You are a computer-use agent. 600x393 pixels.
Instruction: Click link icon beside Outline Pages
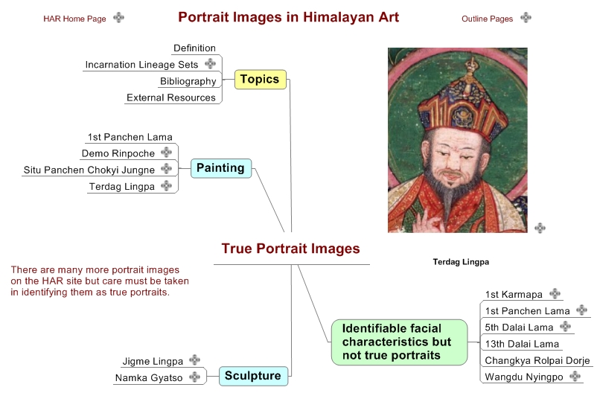(x=526, y=18)
